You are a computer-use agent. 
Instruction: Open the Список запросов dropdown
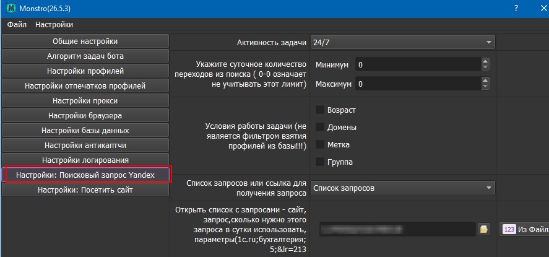click(x=402, y=188)
